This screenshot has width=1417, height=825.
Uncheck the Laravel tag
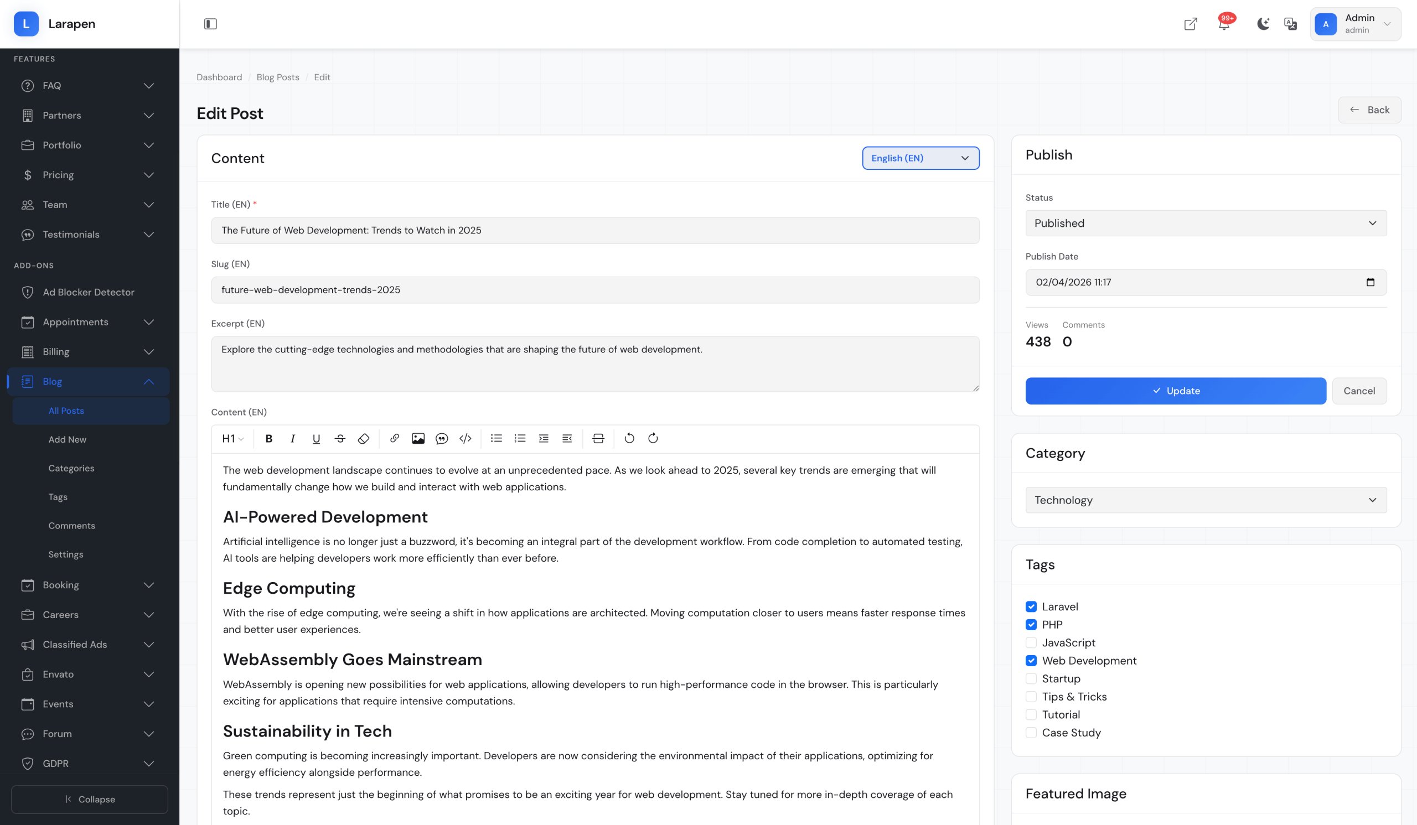pos(1031,606)
